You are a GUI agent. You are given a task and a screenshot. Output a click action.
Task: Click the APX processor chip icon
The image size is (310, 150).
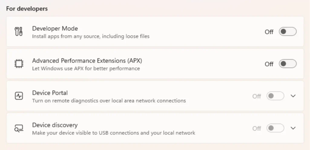coord(19,64)
